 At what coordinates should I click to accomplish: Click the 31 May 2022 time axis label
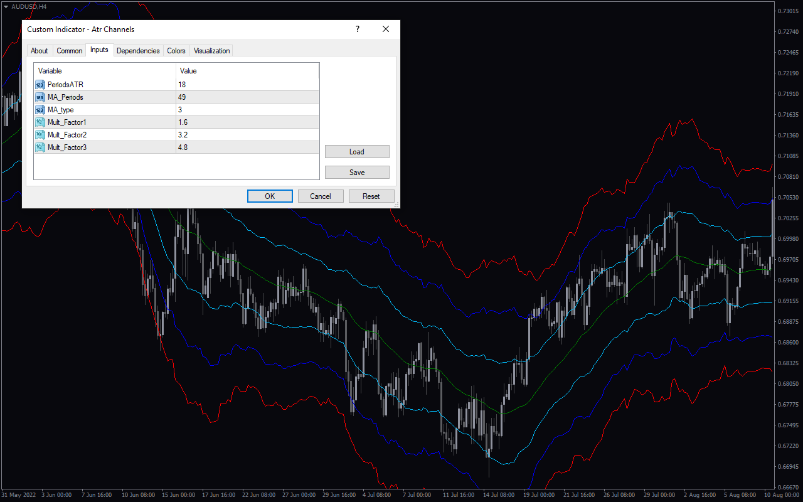[x=19, y=495]
